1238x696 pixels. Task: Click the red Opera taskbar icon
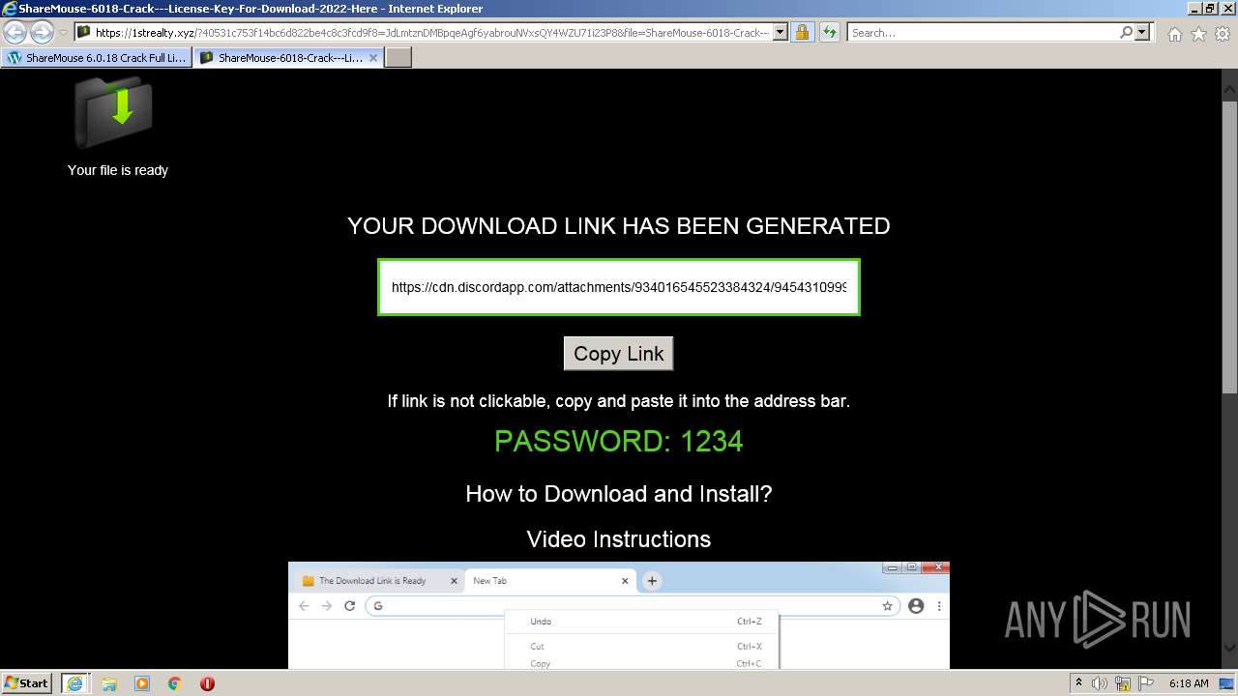point(207,683)
